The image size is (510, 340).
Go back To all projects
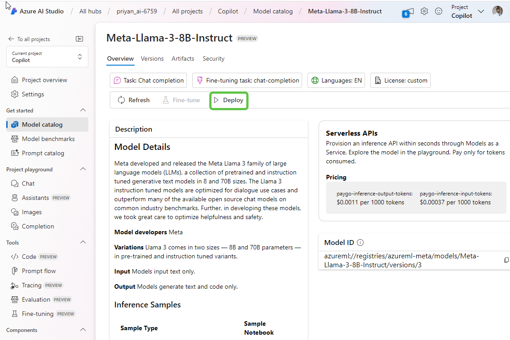tap(29, 39)
